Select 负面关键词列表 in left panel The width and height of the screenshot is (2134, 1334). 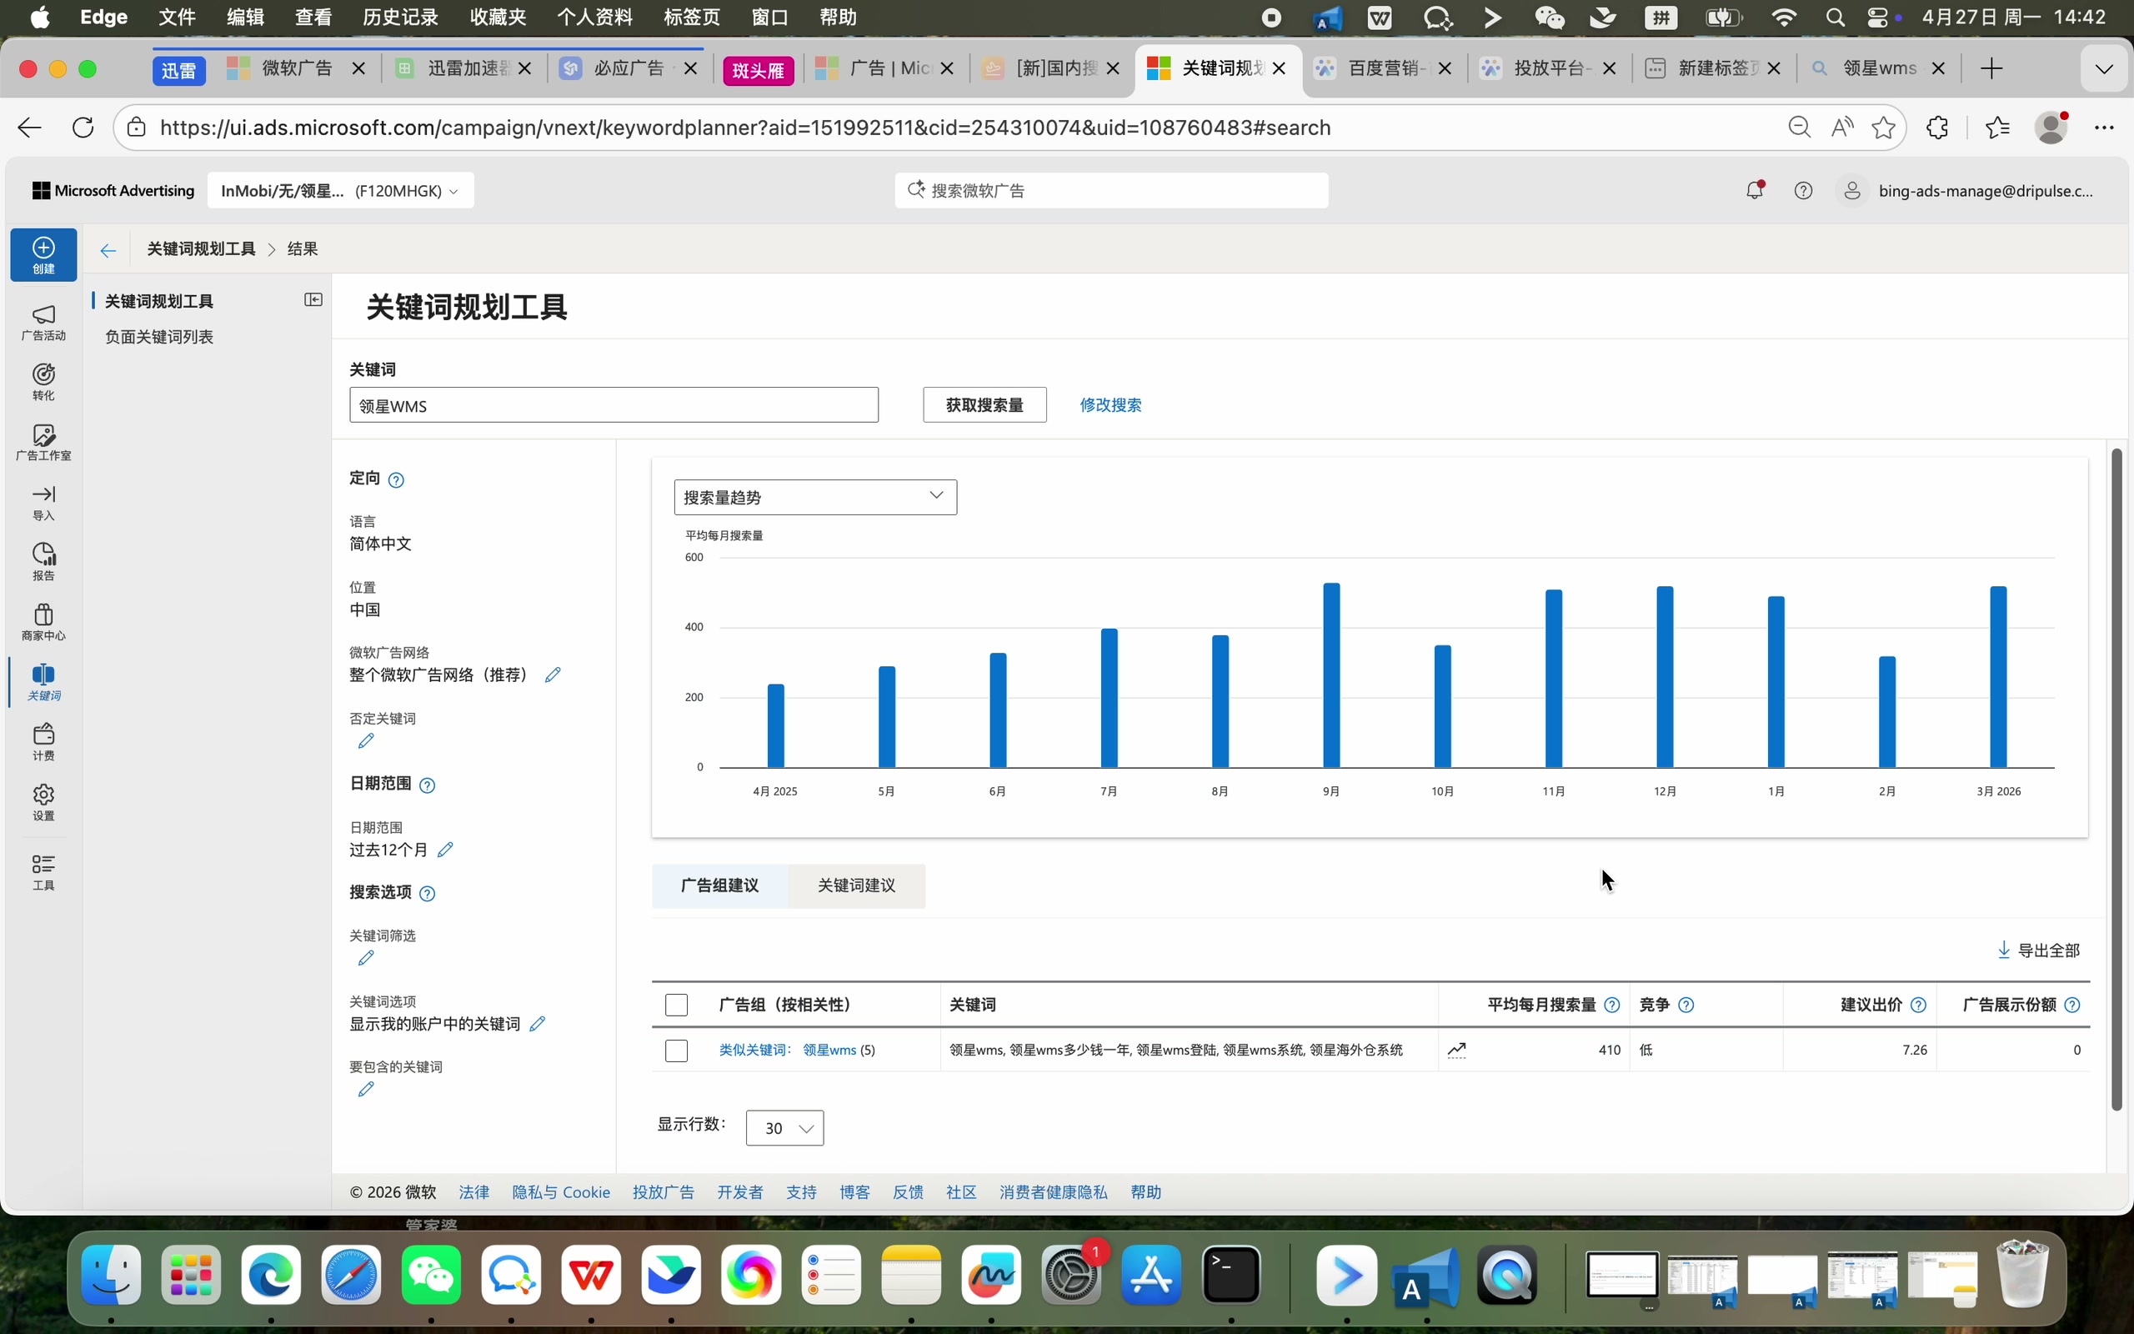point(158,337)
